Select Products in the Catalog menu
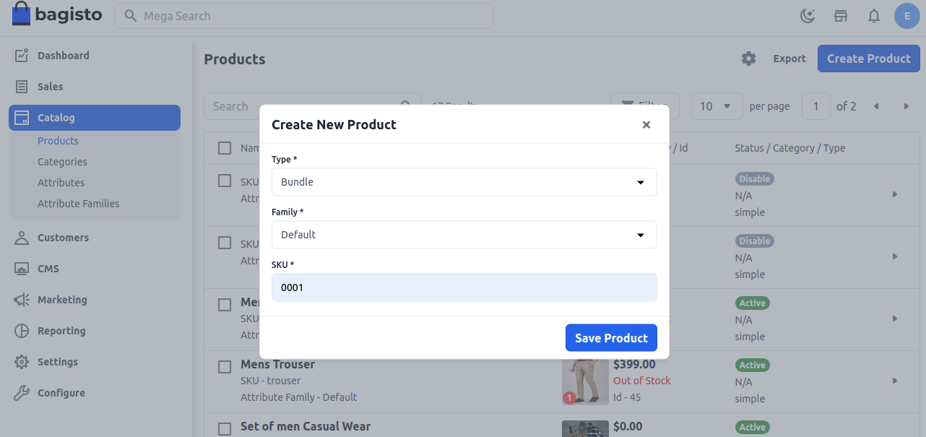 [58, 140]
